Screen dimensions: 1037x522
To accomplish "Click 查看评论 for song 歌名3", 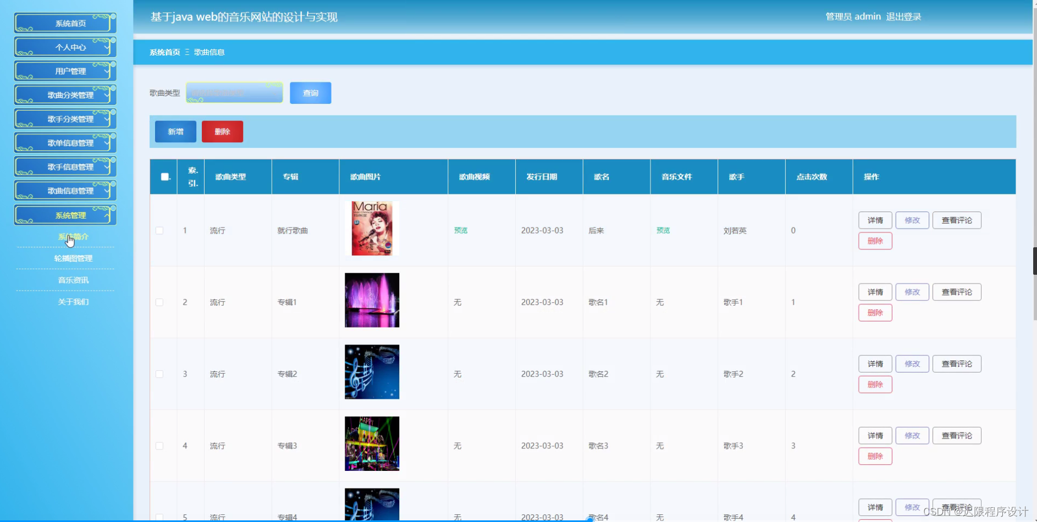I will pyautogui.click(x=957, y=436).
